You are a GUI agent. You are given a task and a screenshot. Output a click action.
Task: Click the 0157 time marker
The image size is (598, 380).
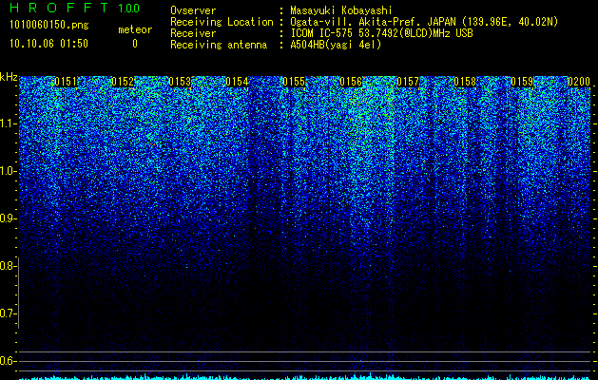pyautogui.click(x=408, y=82)
